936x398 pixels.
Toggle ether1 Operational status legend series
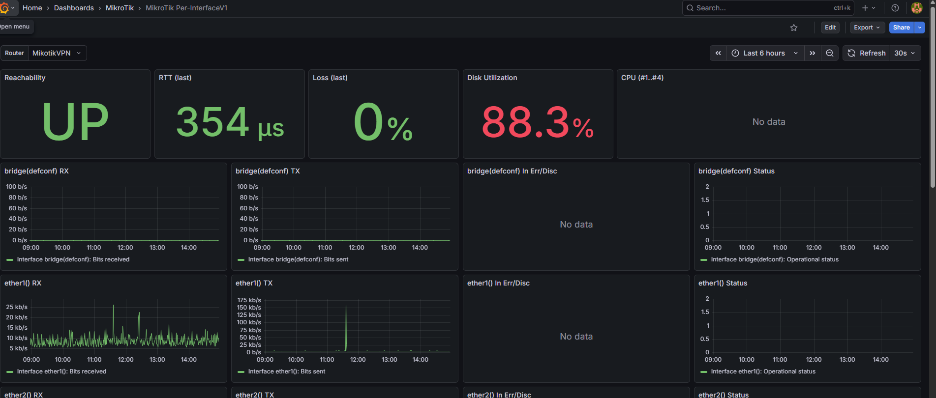(758, 371)
